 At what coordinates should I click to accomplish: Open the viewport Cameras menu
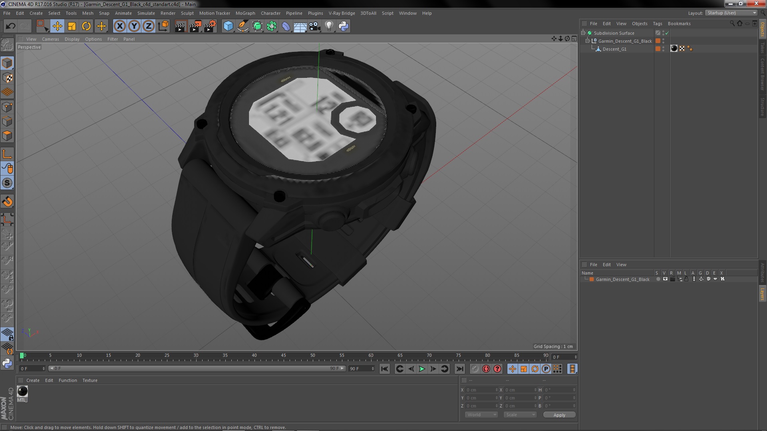tap(50, 39)
